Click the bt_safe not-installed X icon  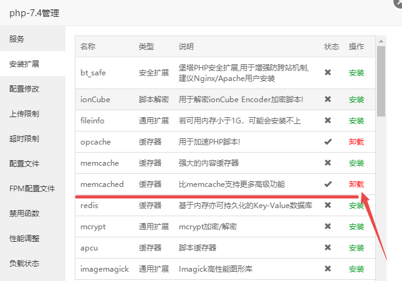(x=328, y=72)
